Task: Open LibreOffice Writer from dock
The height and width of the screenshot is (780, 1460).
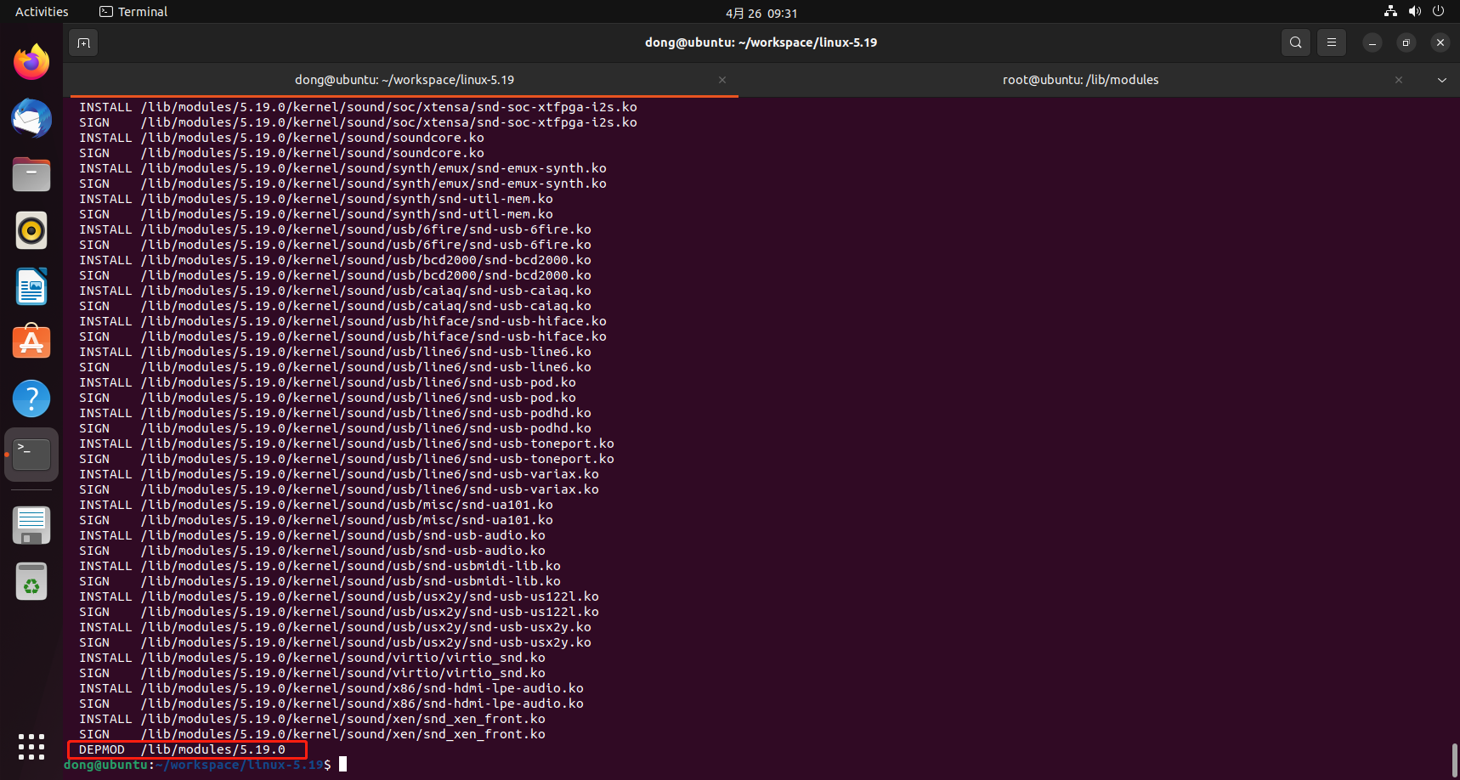Action: click(x=31, y=286)
